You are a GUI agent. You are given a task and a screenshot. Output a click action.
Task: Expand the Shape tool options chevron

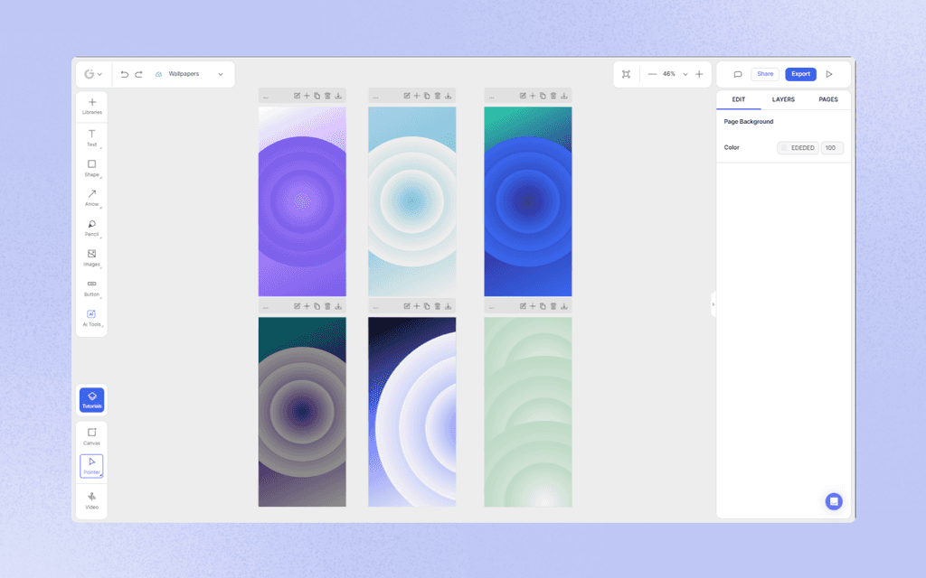pos(99,176)
